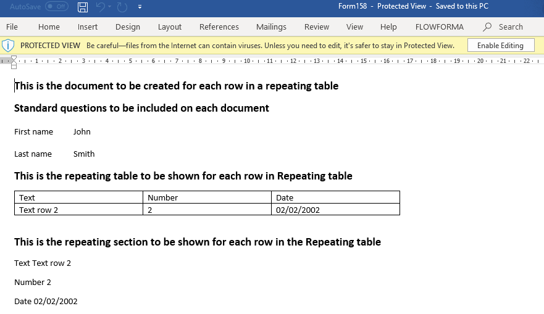Click the top heading 'This is the document'
The image size is (544, 314).
coord(176,86)
